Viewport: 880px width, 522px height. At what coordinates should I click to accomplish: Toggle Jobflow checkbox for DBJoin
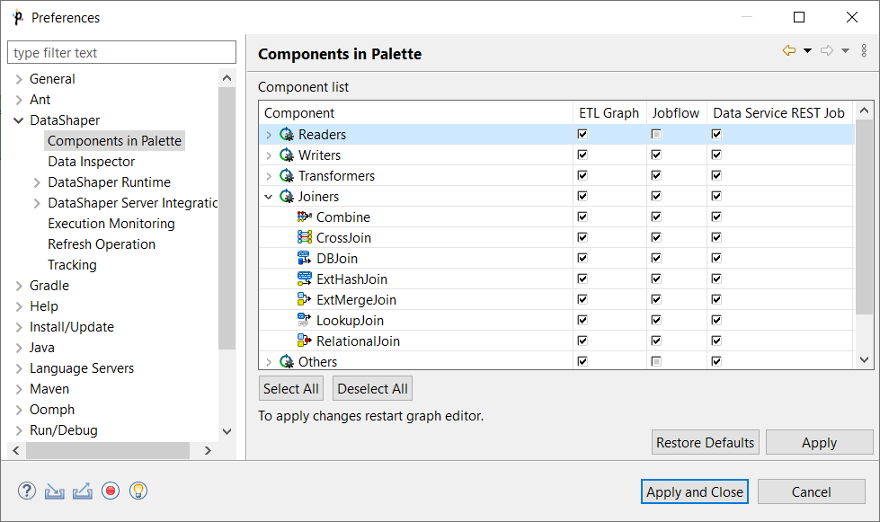656,259
